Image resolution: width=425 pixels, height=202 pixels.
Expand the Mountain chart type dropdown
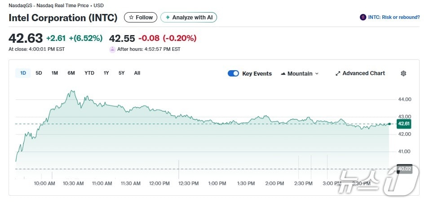point(317,74)
